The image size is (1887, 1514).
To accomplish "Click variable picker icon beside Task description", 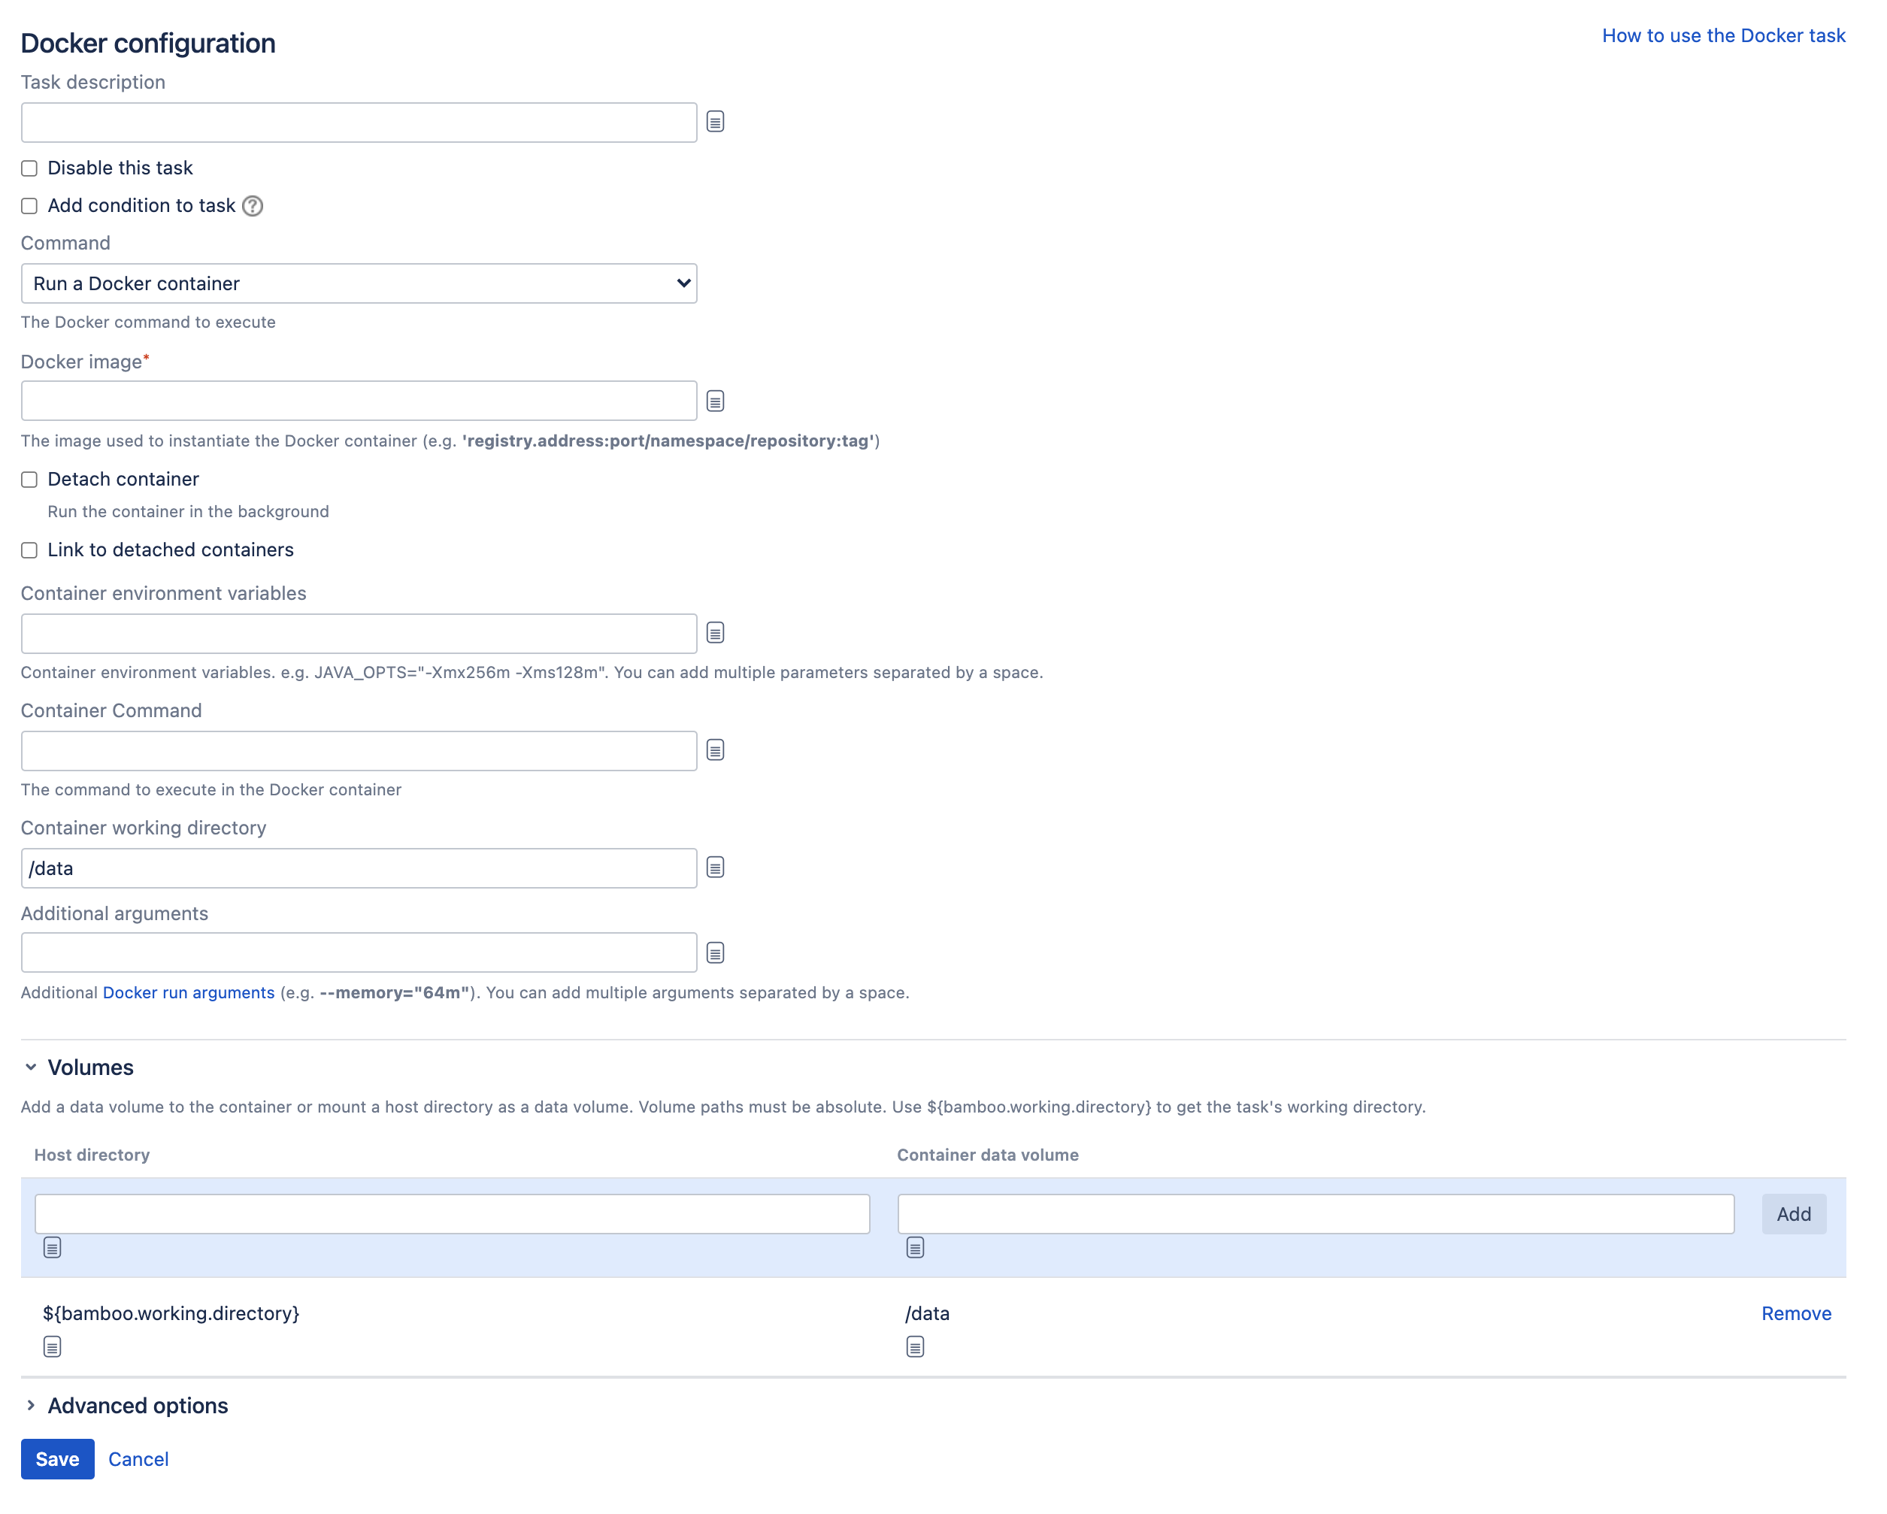I will tap(715, 122).
